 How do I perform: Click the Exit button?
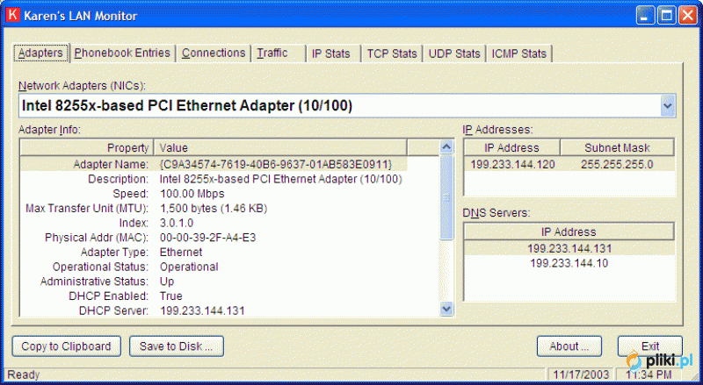click(x=650, y=346)
